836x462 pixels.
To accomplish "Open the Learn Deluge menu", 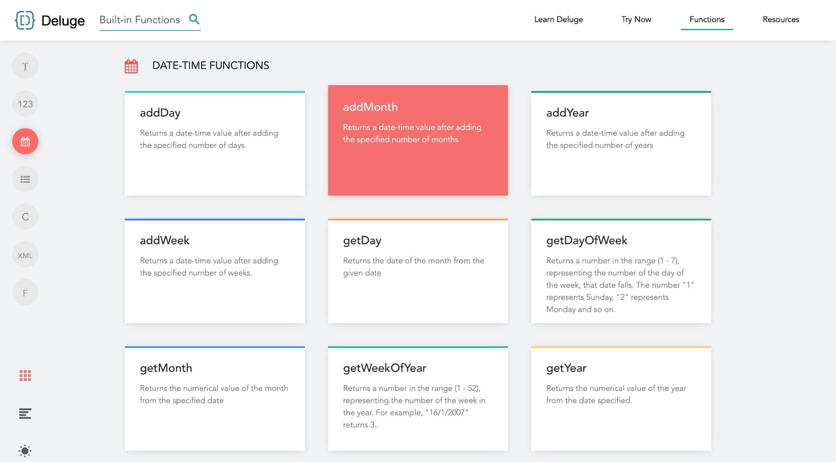I will pos(558,19).
